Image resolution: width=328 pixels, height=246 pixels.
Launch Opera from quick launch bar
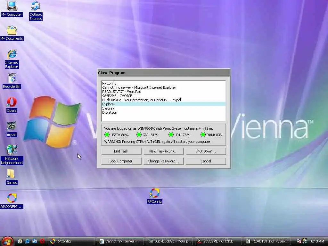pyautogui.click(x=42, y=241)
